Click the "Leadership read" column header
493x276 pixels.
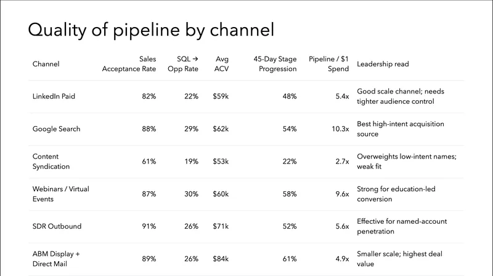coord(383,64)
